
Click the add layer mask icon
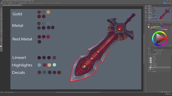(162, 92)
